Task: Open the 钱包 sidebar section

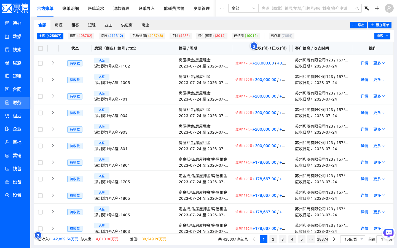Action: pyautogui.click(x=15, y=169)
